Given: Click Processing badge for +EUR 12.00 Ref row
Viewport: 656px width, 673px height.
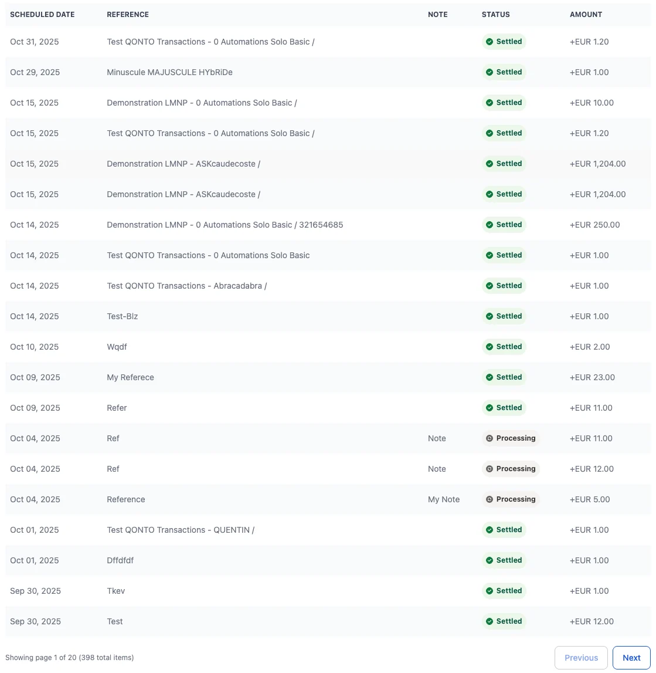Looking at the screenshot, I should [511, 469].
